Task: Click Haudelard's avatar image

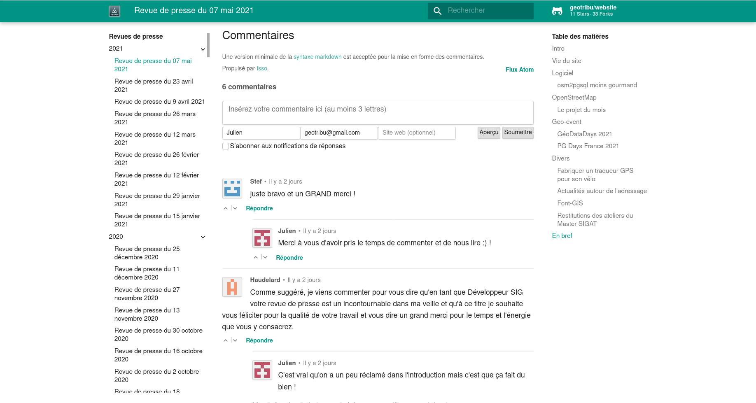Action: click(x=232, y=287)
